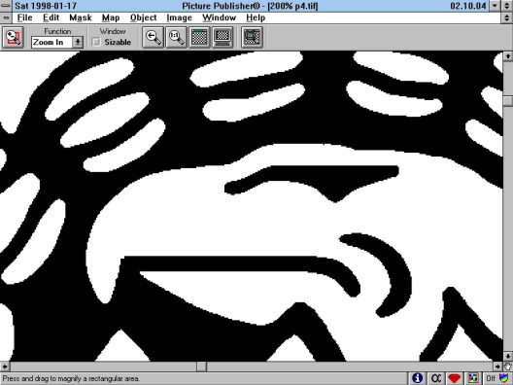513x385 pixels.
Task: Click the vertical scrollbar up arrow
Action: [x=508, y=56]
